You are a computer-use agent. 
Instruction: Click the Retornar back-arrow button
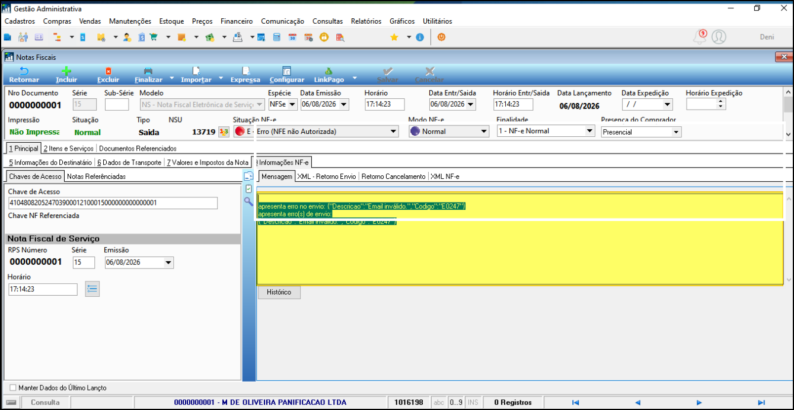pos(24,75)
